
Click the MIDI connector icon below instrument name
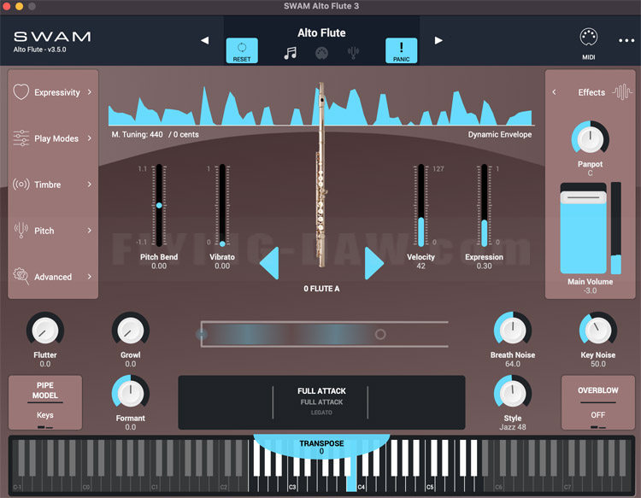point(321,53)
